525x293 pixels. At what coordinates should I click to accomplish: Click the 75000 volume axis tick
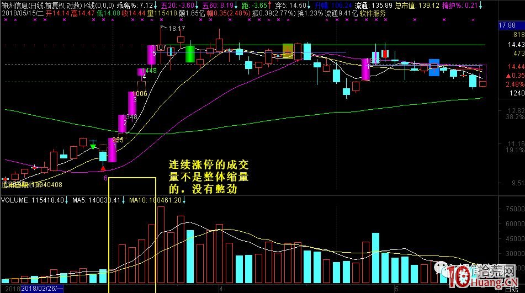pos(515,209)
